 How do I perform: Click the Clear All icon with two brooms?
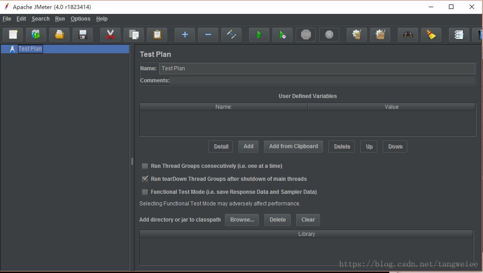(380, 34)
